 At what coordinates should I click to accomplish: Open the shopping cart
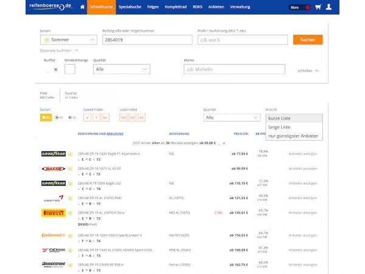[x=318, y=7]
